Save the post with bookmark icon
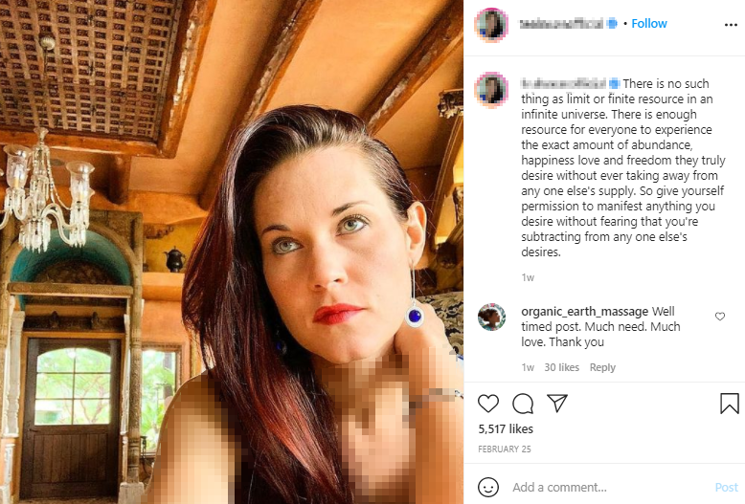Image resolution: width=745 pixels, height=504 pixels. [729, 403]
